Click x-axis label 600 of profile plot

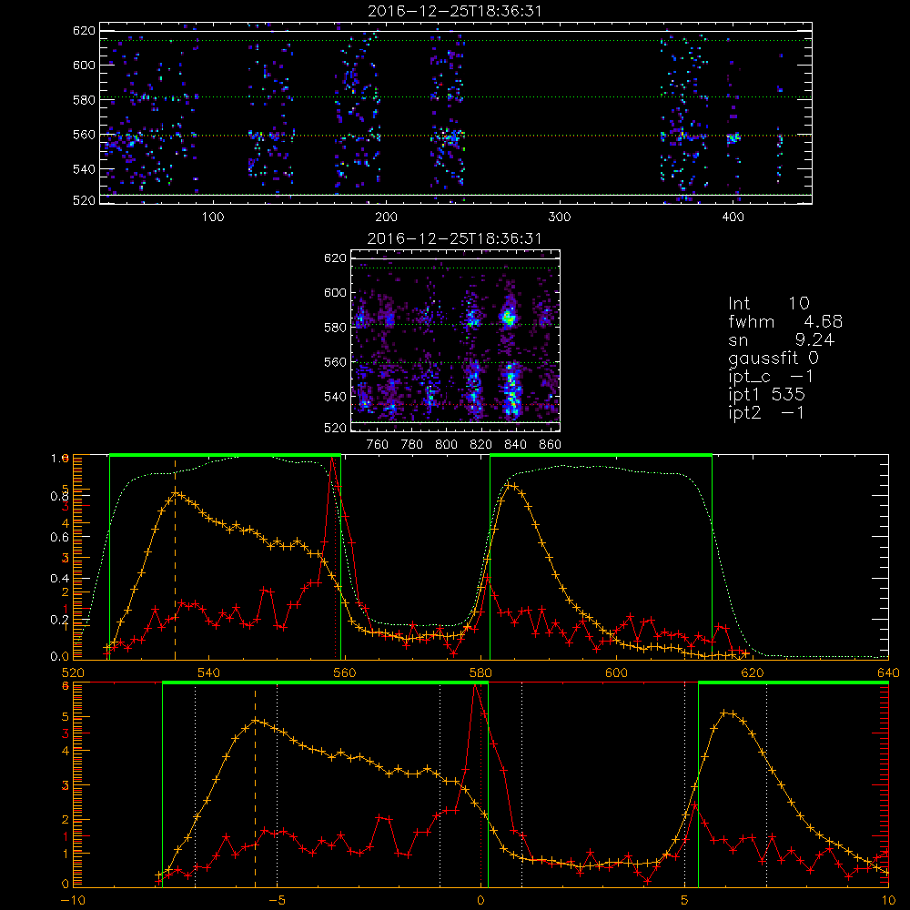click(x=616, y=672)
